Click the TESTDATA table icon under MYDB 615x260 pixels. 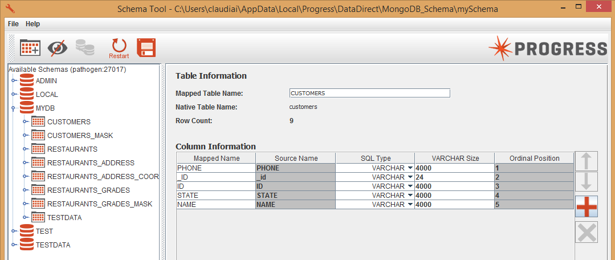tap(38, 217)
